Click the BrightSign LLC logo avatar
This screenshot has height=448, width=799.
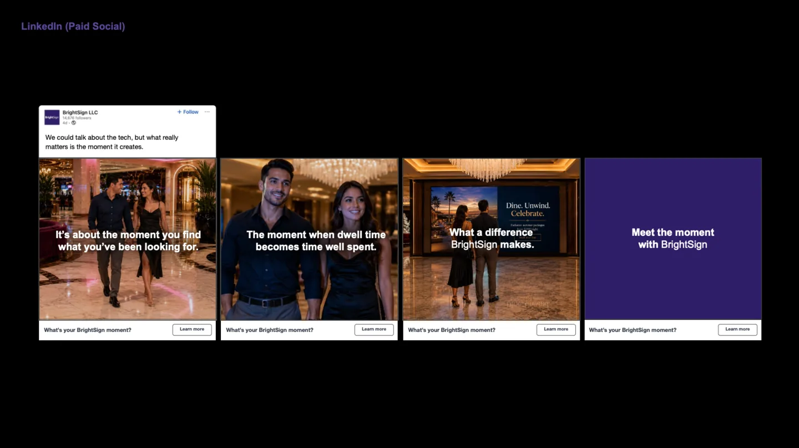click(52, 117)
